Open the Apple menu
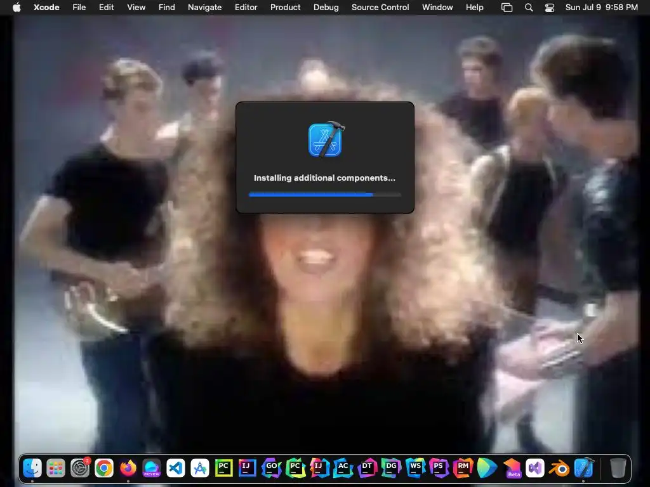 [17, 8]
